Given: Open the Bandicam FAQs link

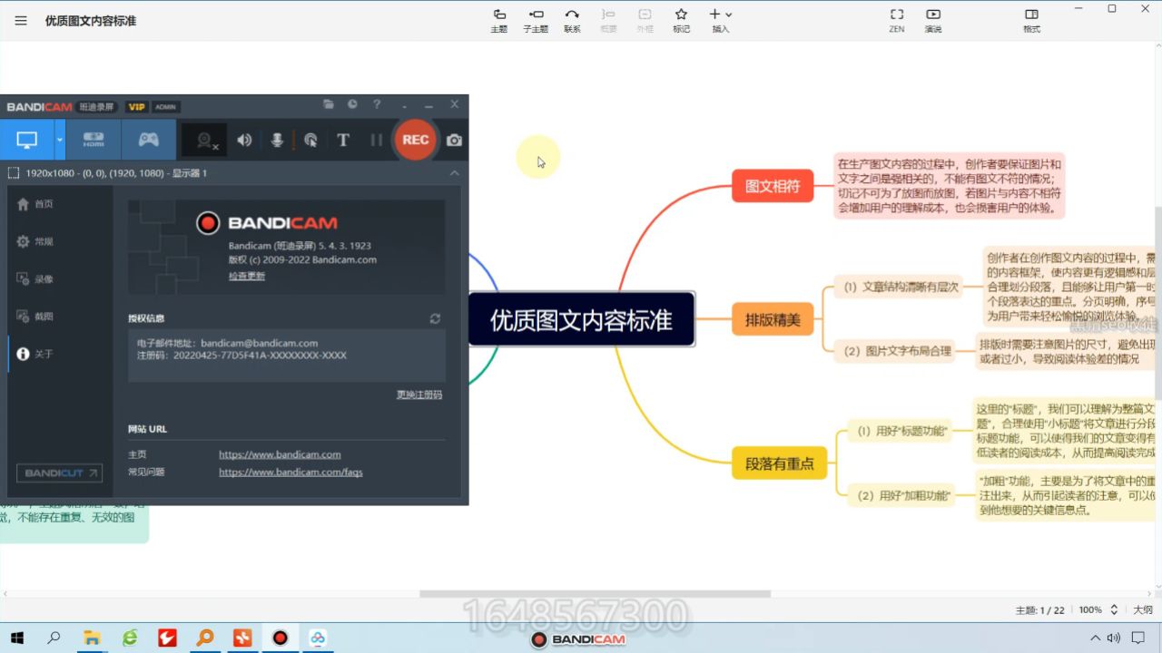Looking at the screenshot, I should click(290, 472).
